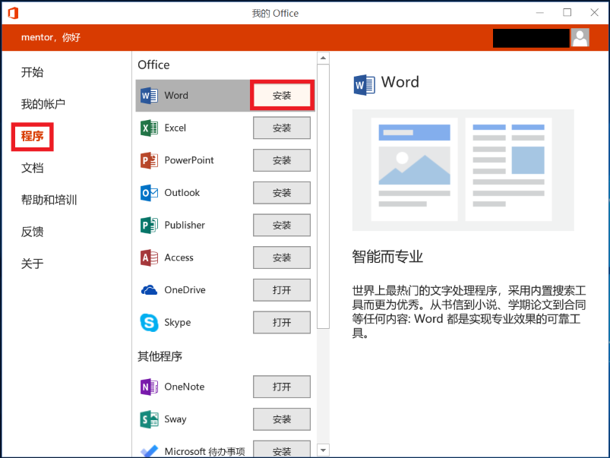The height and width of the screenshot is (458, 610).
Task: Open the 关于 section
Action: [x=33, y=264]
